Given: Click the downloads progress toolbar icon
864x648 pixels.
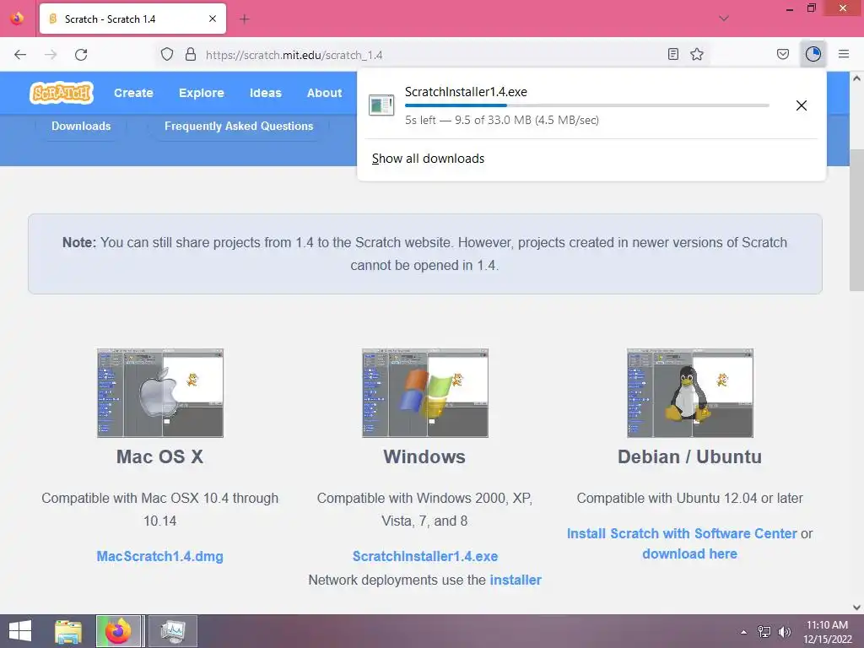Looking at the screenshot, I should (x=813, y=54).
